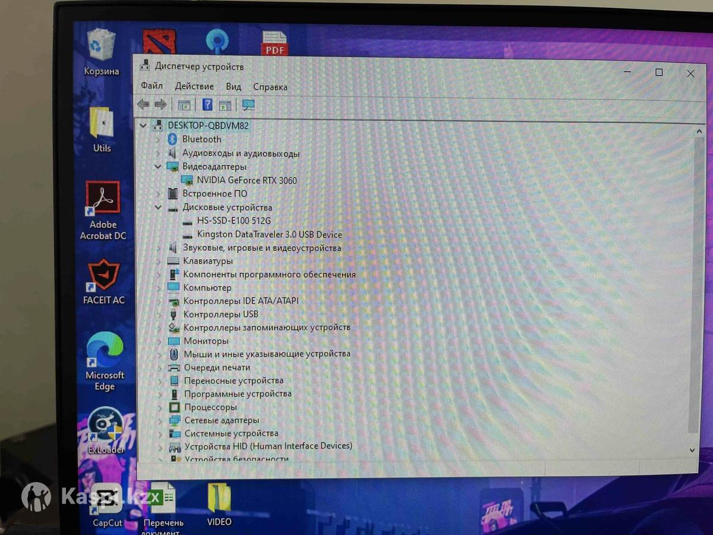This screenshot has width=713, height=535.
Task: Click Scan for hardware changes monitor icon
Action: tap(248, 105)
